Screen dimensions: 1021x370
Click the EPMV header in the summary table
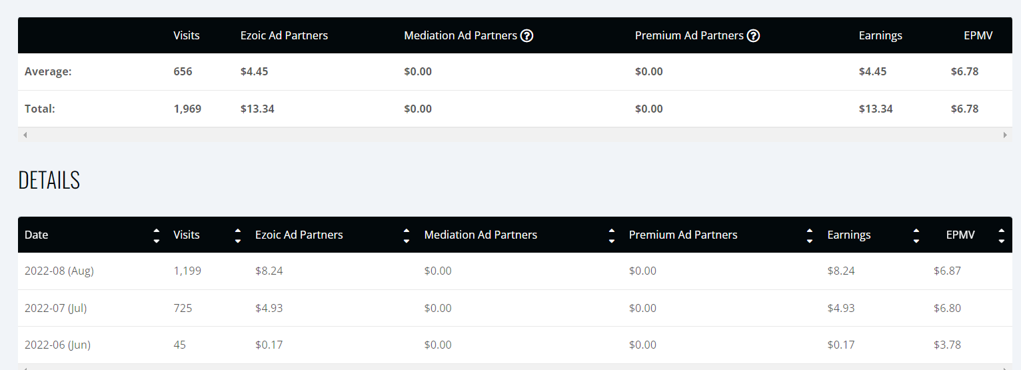(x=978, y=36)
